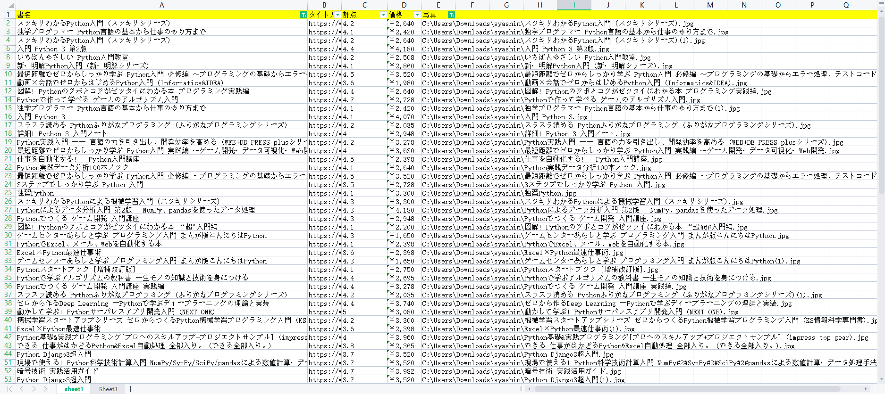Image resolution: width=885 pixels, height=394 pixels.
Task: Select column A header
Action: (162, 5)
